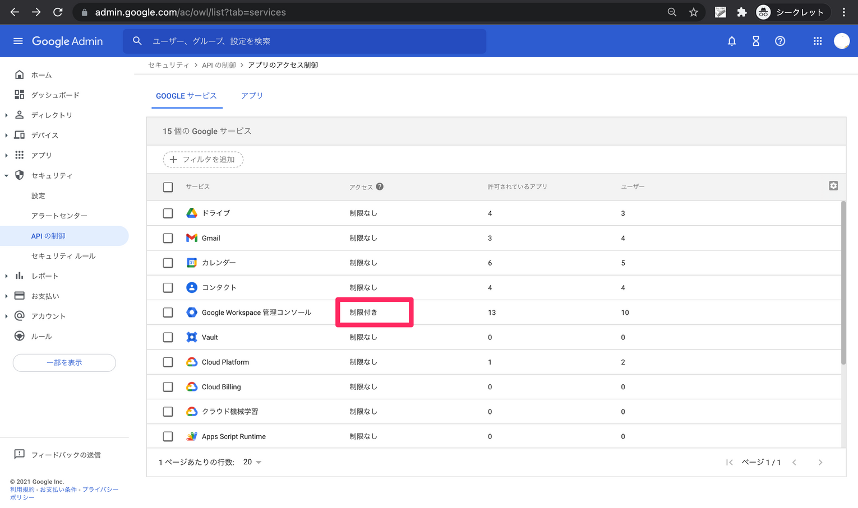
Task: Check the Vault row checkbox
Action: (x=168, y=337)
